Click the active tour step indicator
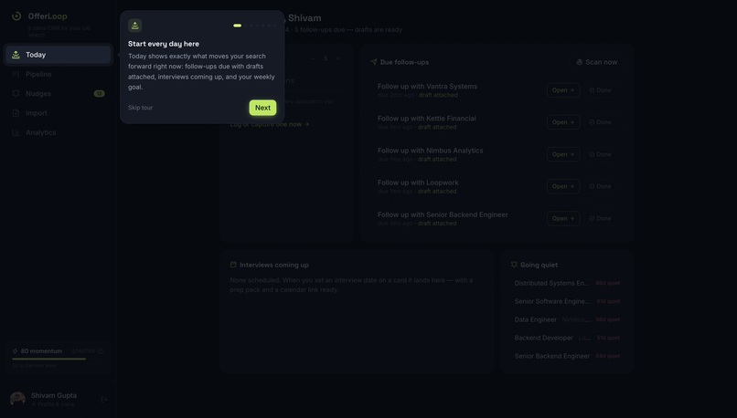The height and width of the screenshot is (418, 737). 238,26
